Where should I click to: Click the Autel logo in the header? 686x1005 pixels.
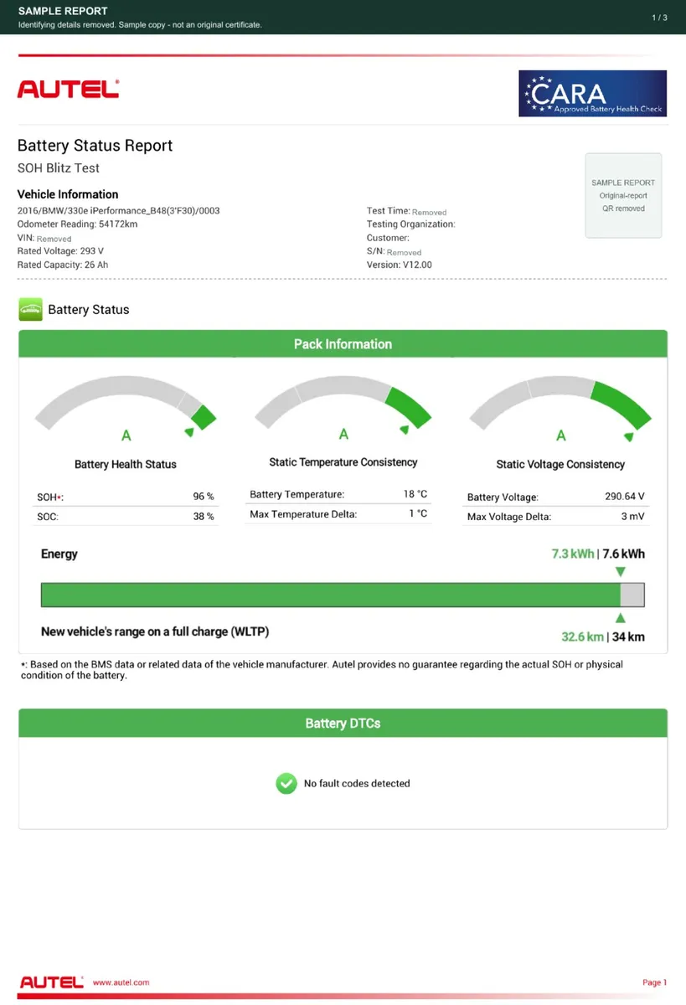pos(68,89)
